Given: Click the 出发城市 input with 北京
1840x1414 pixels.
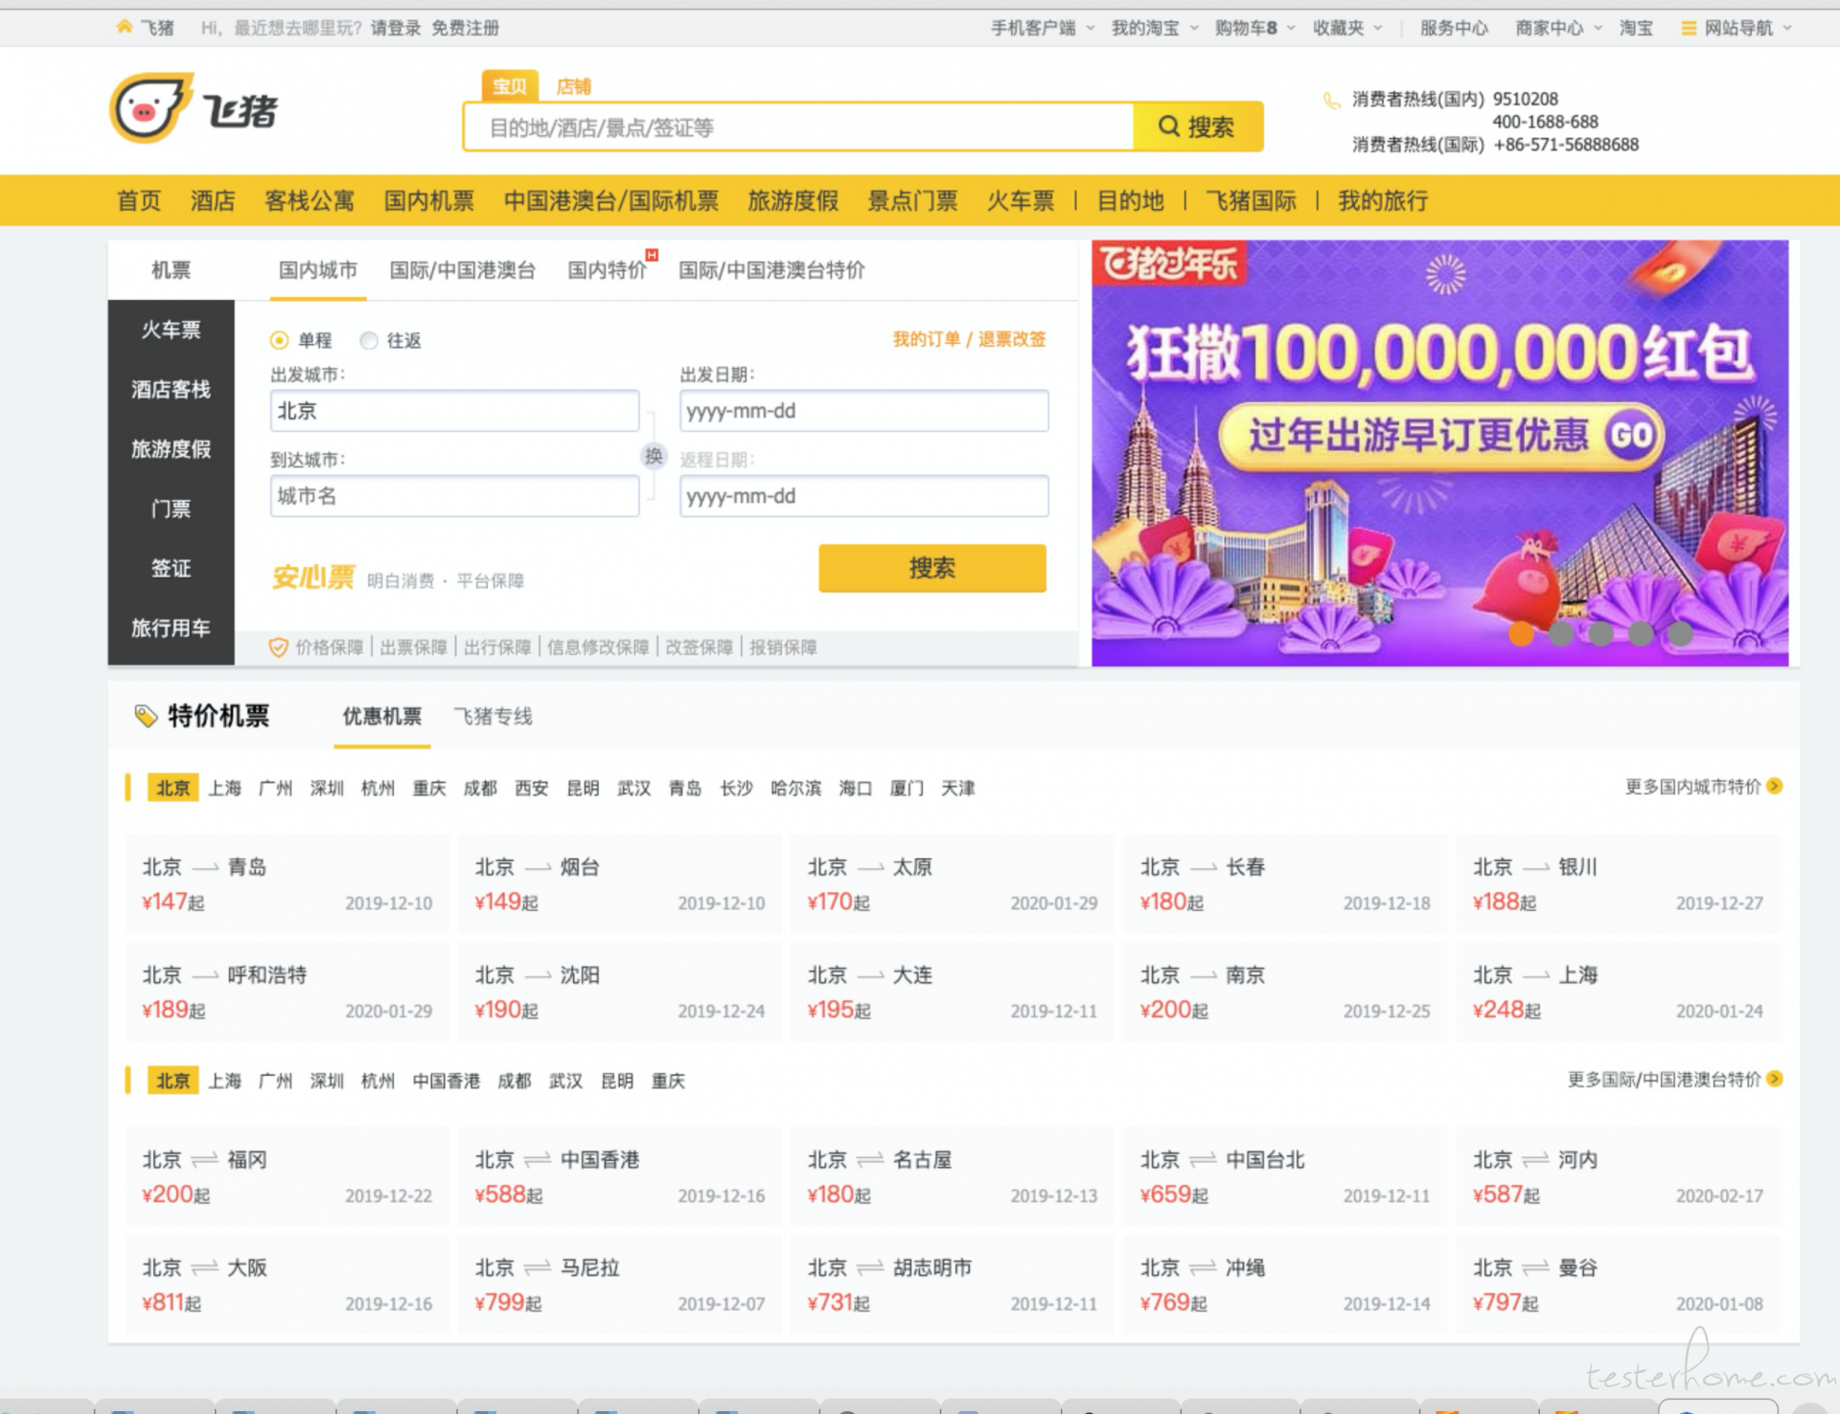Looking at the screenshot, I should pyautogui.click(x=454, y=411).
